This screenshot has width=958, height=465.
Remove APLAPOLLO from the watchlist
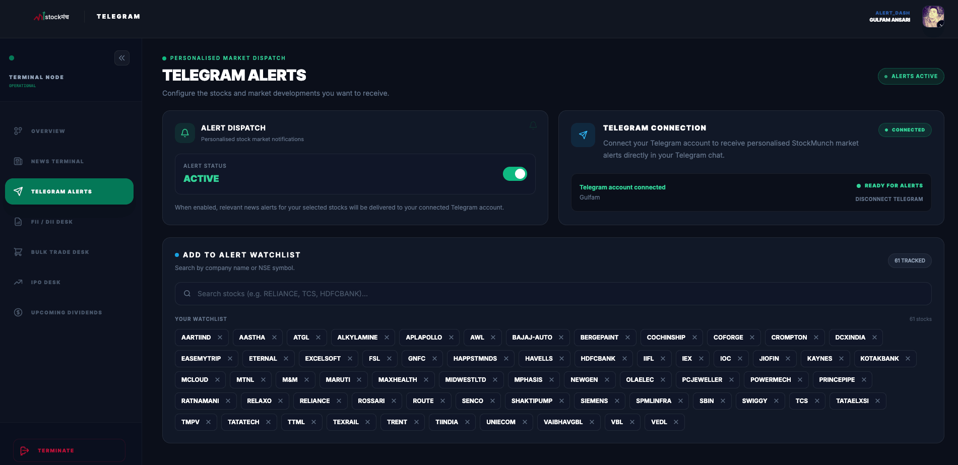(x=451, y=338)
